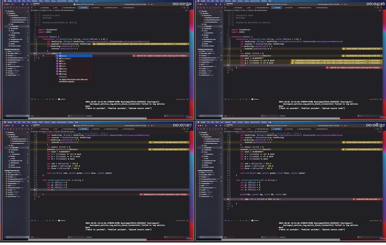Collapse the Repositories folder in top-left navigator

click(8, 15)
